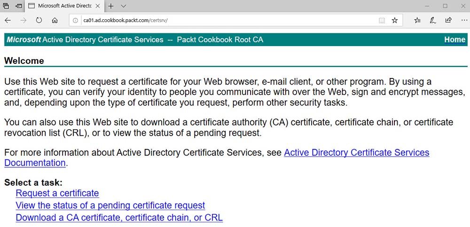View the status of a pending certificate request
The image size is (470, 227).
[110, 205]
